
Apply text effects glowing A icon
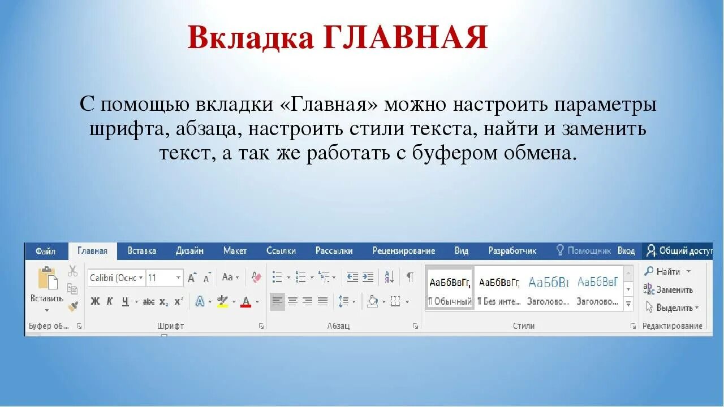click(200, 302)
